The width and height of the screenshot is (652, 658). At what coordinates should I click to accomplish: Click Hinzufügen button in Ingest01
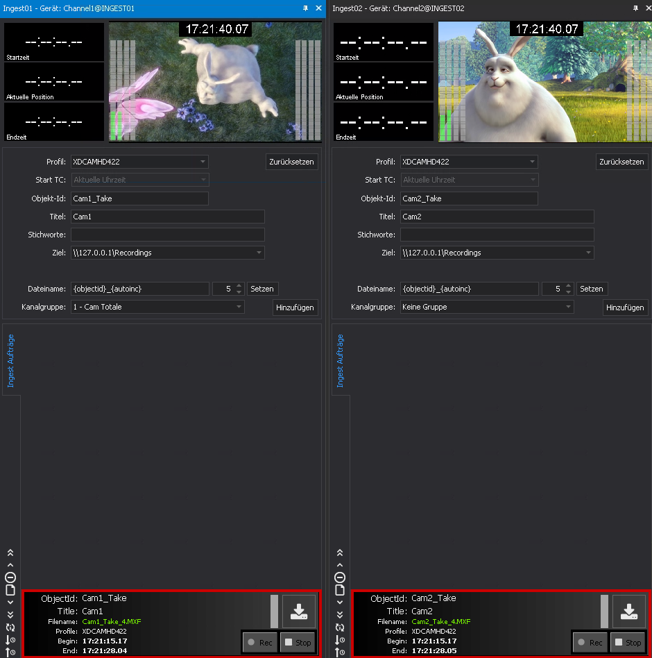coord(295,307)
